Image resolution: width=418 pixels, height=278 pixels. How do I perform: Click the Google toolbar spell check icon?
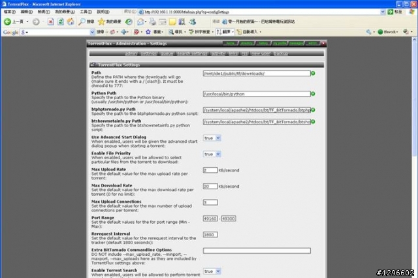coord(191,32)
